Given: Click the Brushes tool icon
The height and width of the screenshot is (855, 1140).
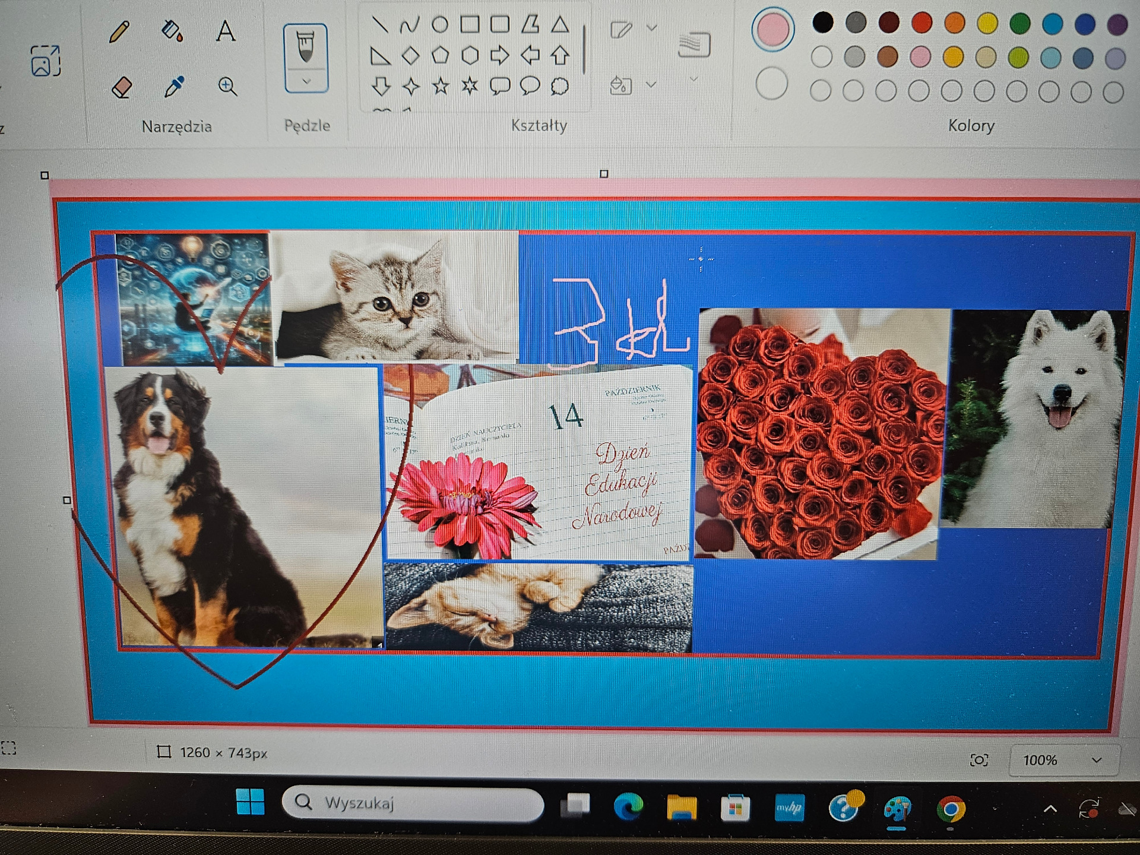Looking at the screenshot, I should point(306,47).
